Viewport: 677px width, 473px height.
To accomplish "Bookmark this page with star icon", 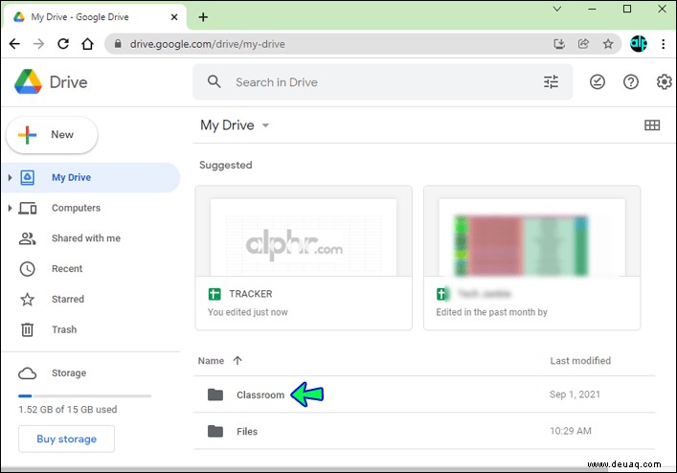I will 608,44.
